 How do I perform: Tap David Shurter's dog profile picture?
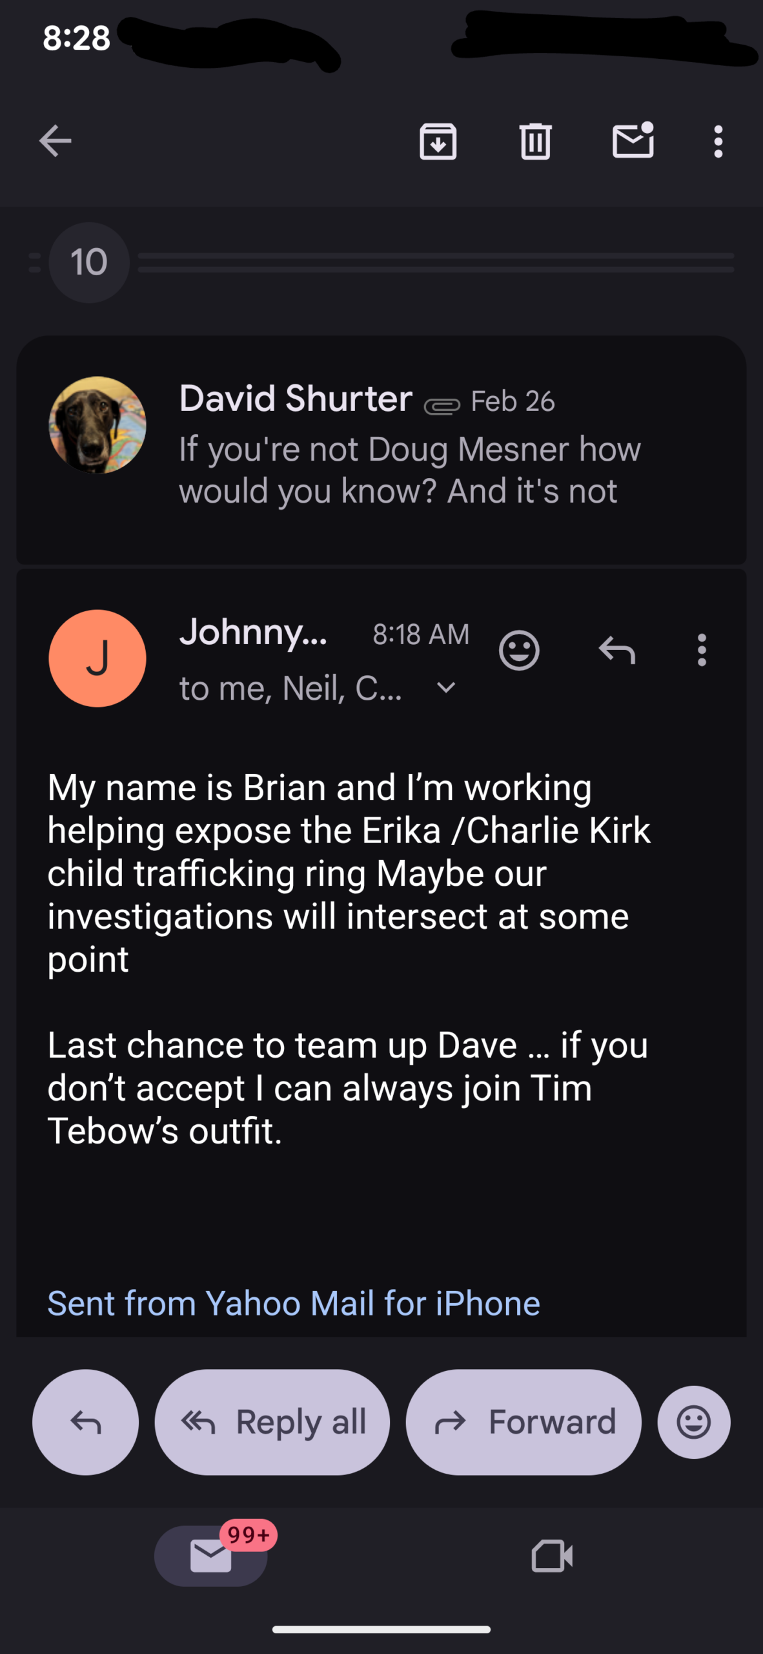(x=97, y=425)
